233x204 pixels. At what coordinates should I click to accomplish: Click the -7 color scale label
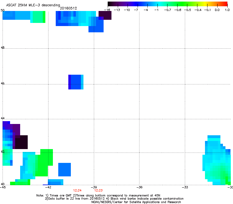pos(135,10)
